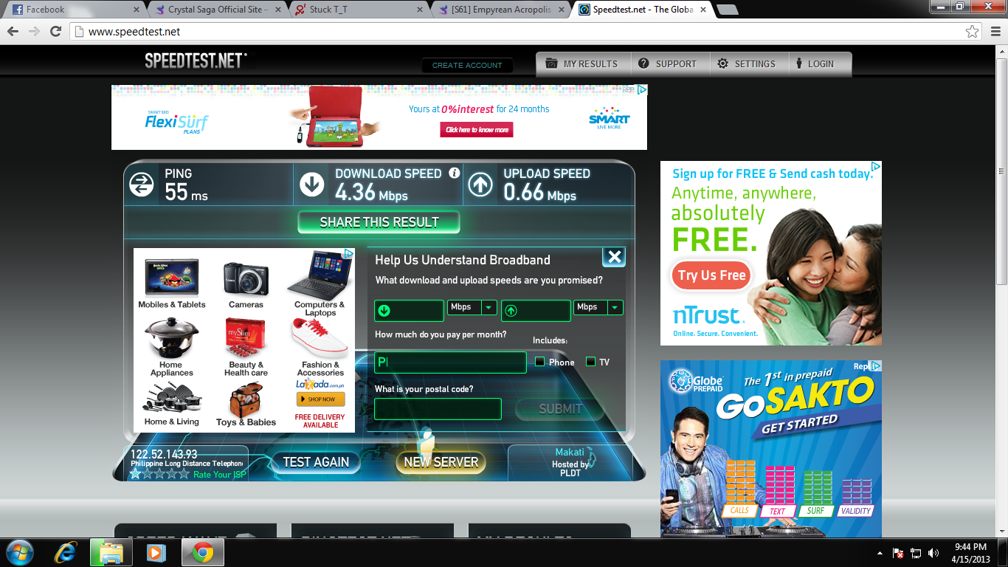Tick the Phone checkbox

pos(540,362)
